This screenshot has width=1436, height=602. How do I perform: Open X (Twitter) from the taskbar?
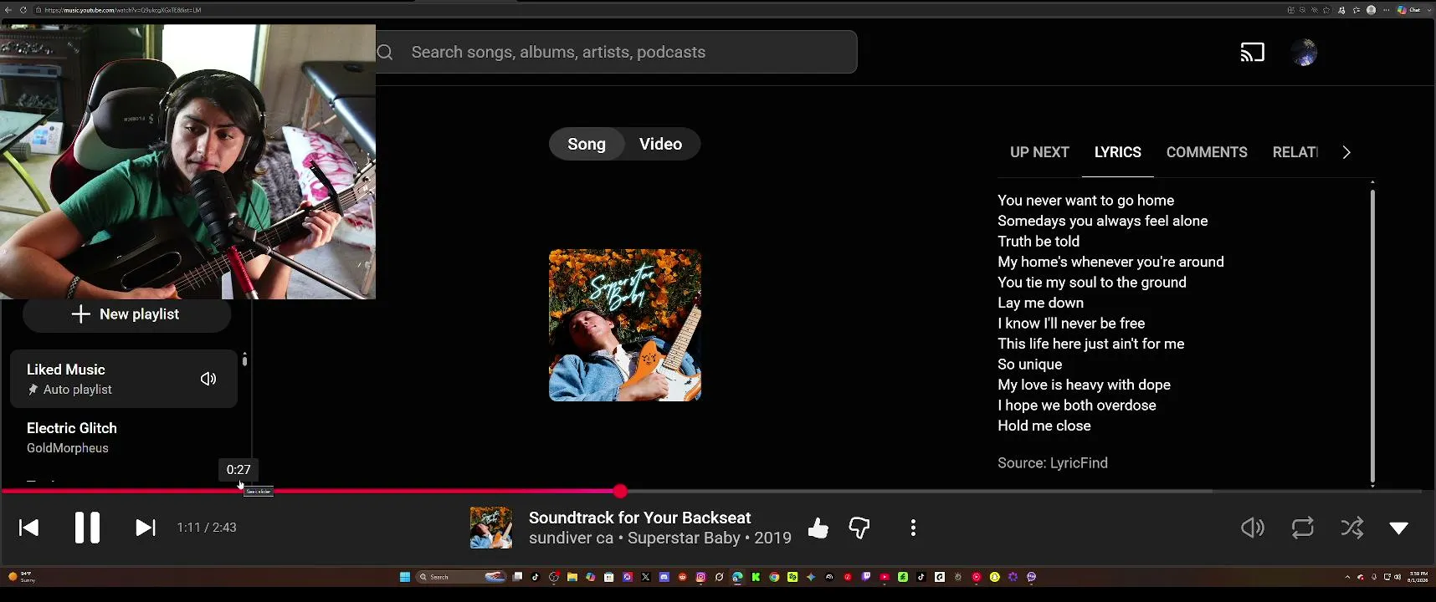646,577
